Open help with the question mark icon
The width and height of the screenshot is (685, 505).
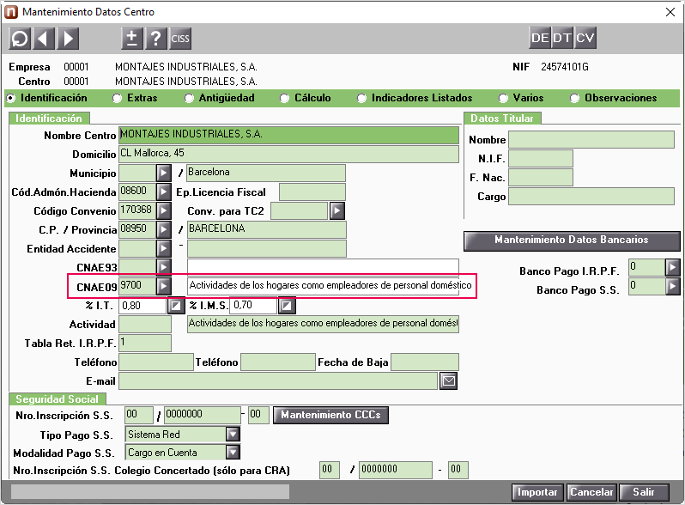tap(156, 39)
